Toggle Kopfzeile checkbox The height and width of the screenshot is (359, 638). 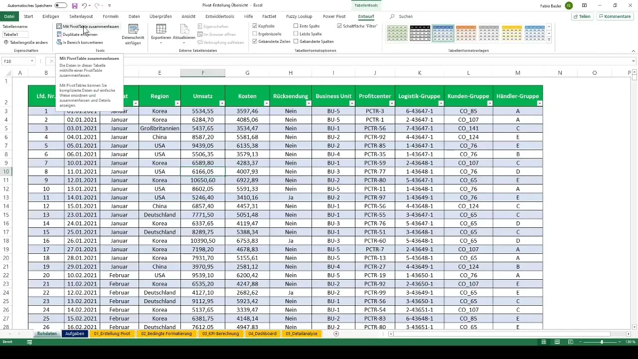coord(255,26)
